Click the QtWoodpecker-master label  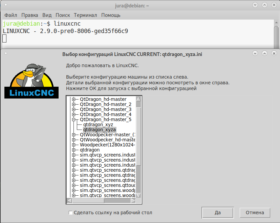point(108,135)
